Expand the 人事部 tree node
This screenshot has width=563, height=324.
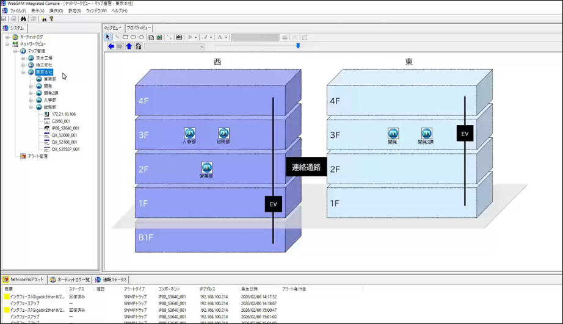[31, 100]
